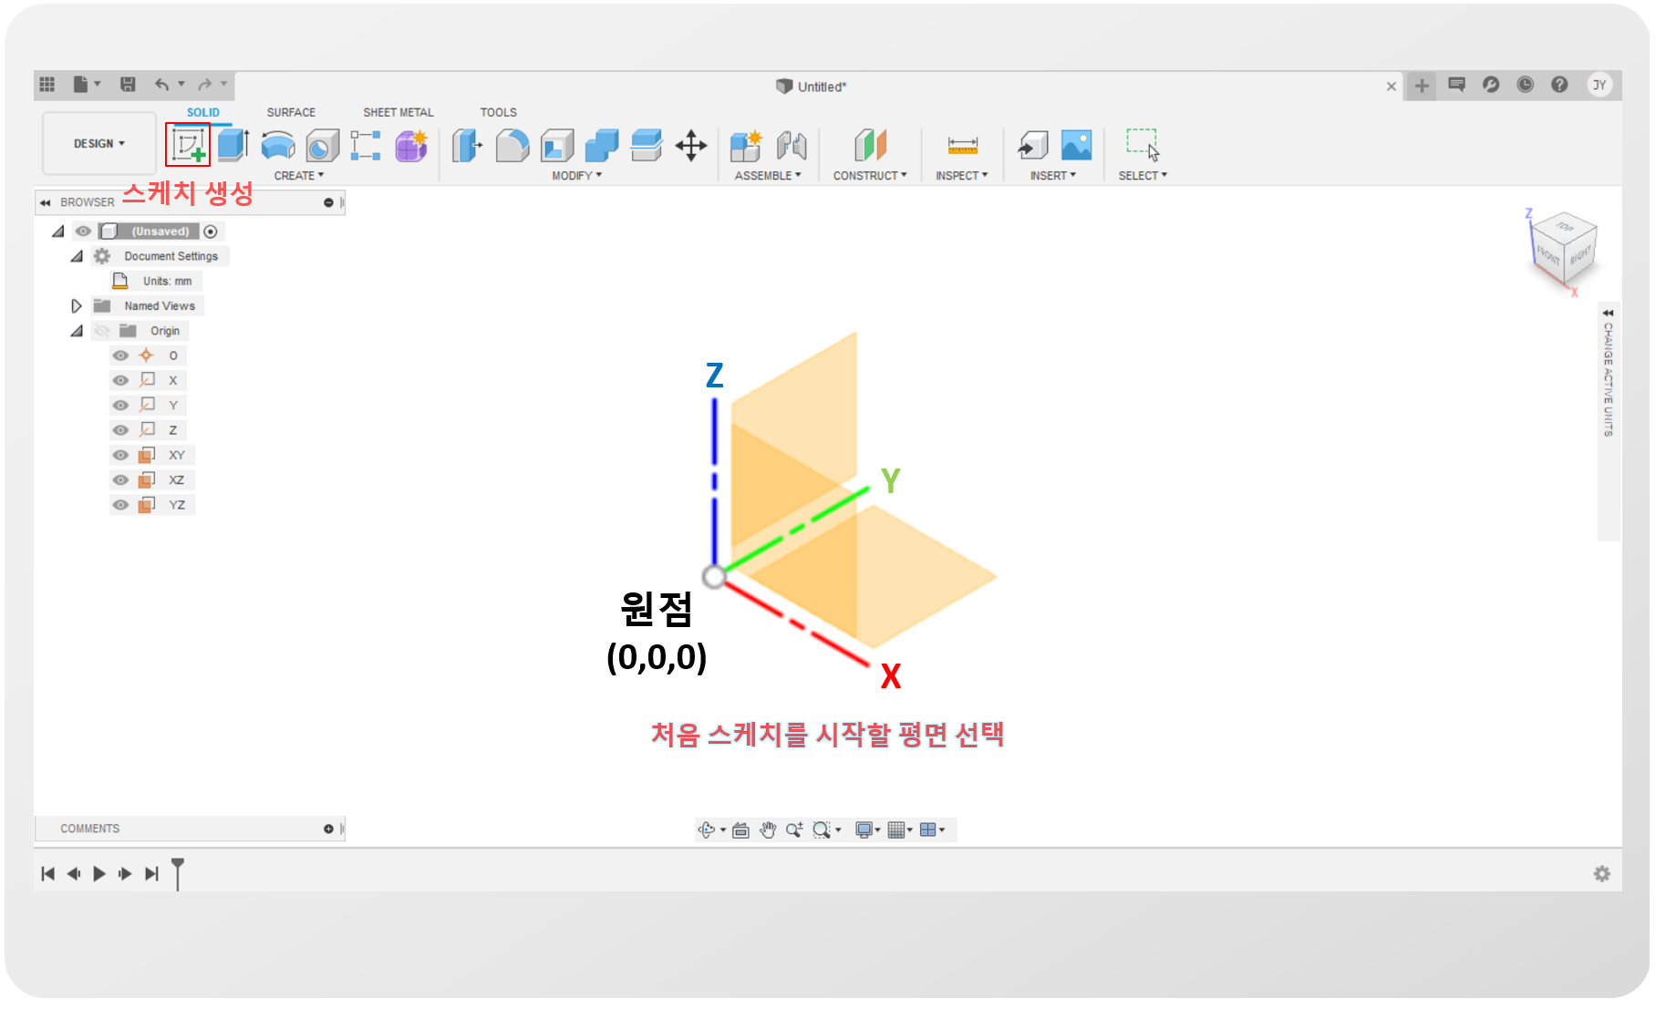Redo the last undone action
Screen dimensions: 1656x1009
205,85
